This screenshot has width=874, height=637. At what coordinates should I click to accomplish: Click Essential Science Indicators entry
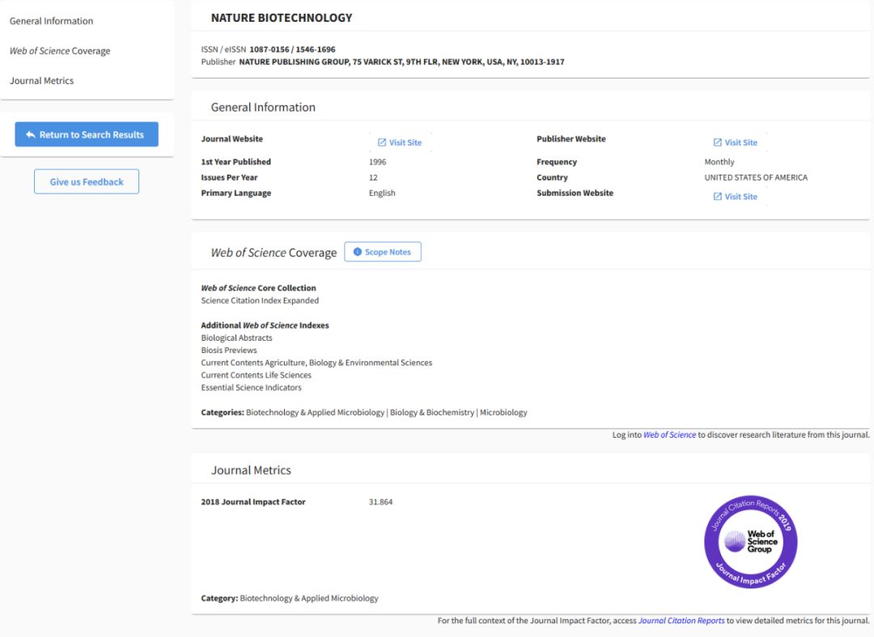coord(251,388)
